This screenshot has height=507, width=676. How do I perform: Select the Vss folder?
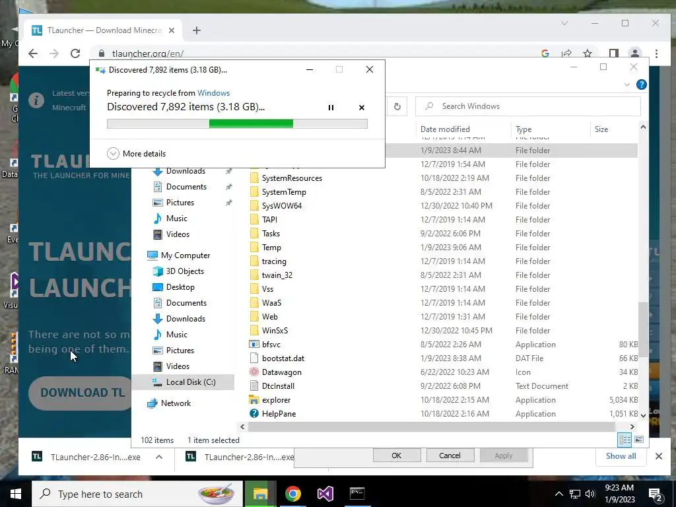point(267,289)
